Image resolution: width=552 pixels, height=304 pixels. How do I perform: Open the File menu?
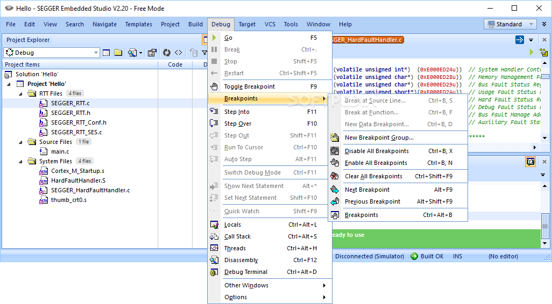click(11, 24)
